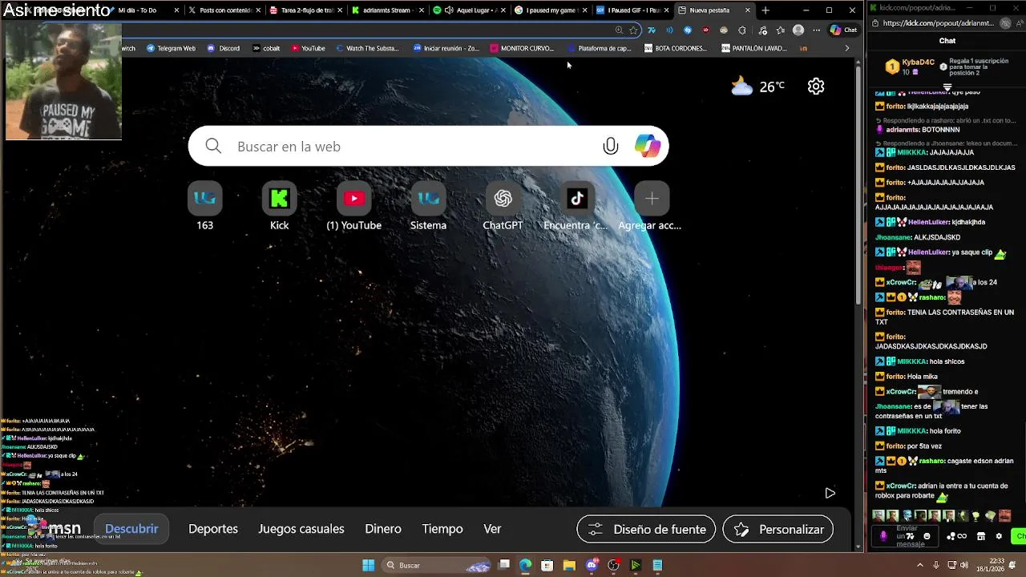1026x577 pixels.
Task: Show hidden tray icons chevron
Action: click(x=919, y=565)
